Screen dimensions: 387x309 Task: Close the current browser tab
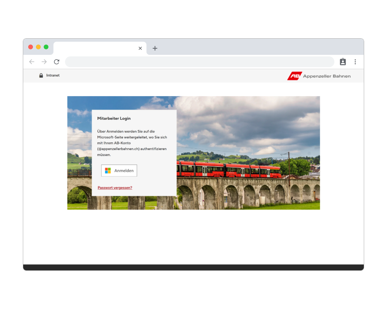point(140,48)
